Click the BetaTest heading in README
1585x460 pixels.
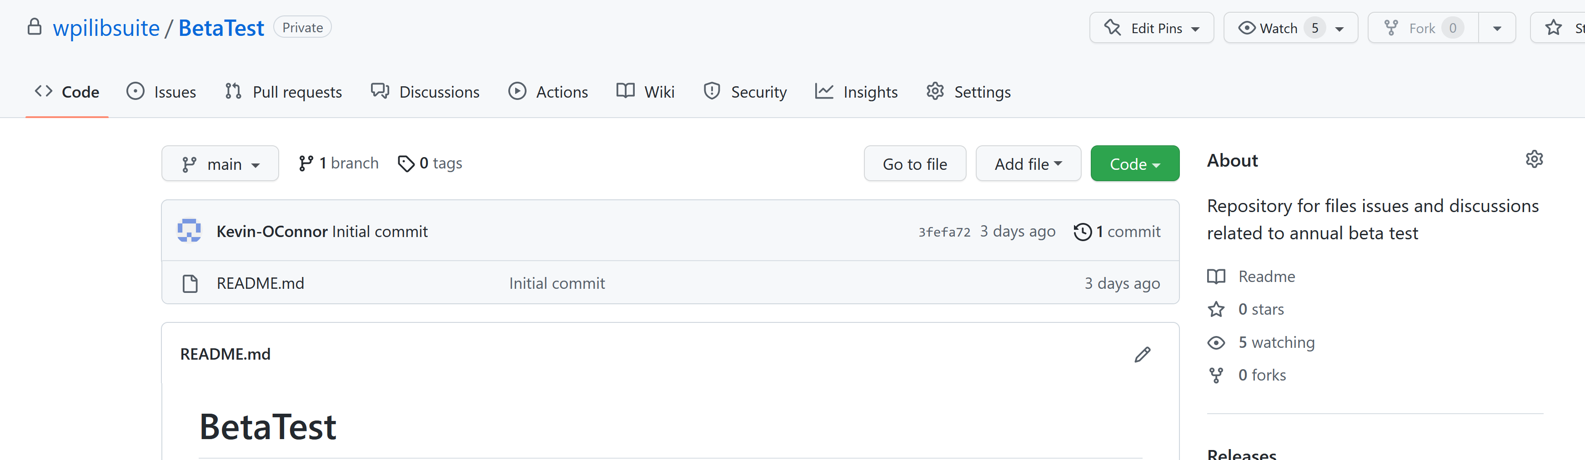tap(268, 426)
